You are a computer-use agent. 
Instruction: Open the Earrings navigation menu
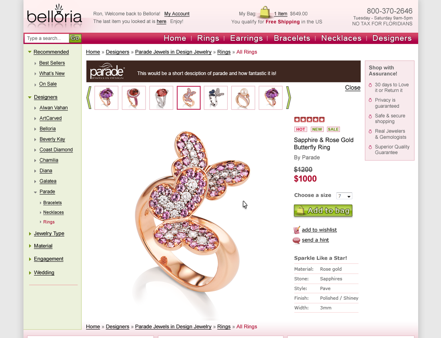pyautogui.click(x=246, y=38)
